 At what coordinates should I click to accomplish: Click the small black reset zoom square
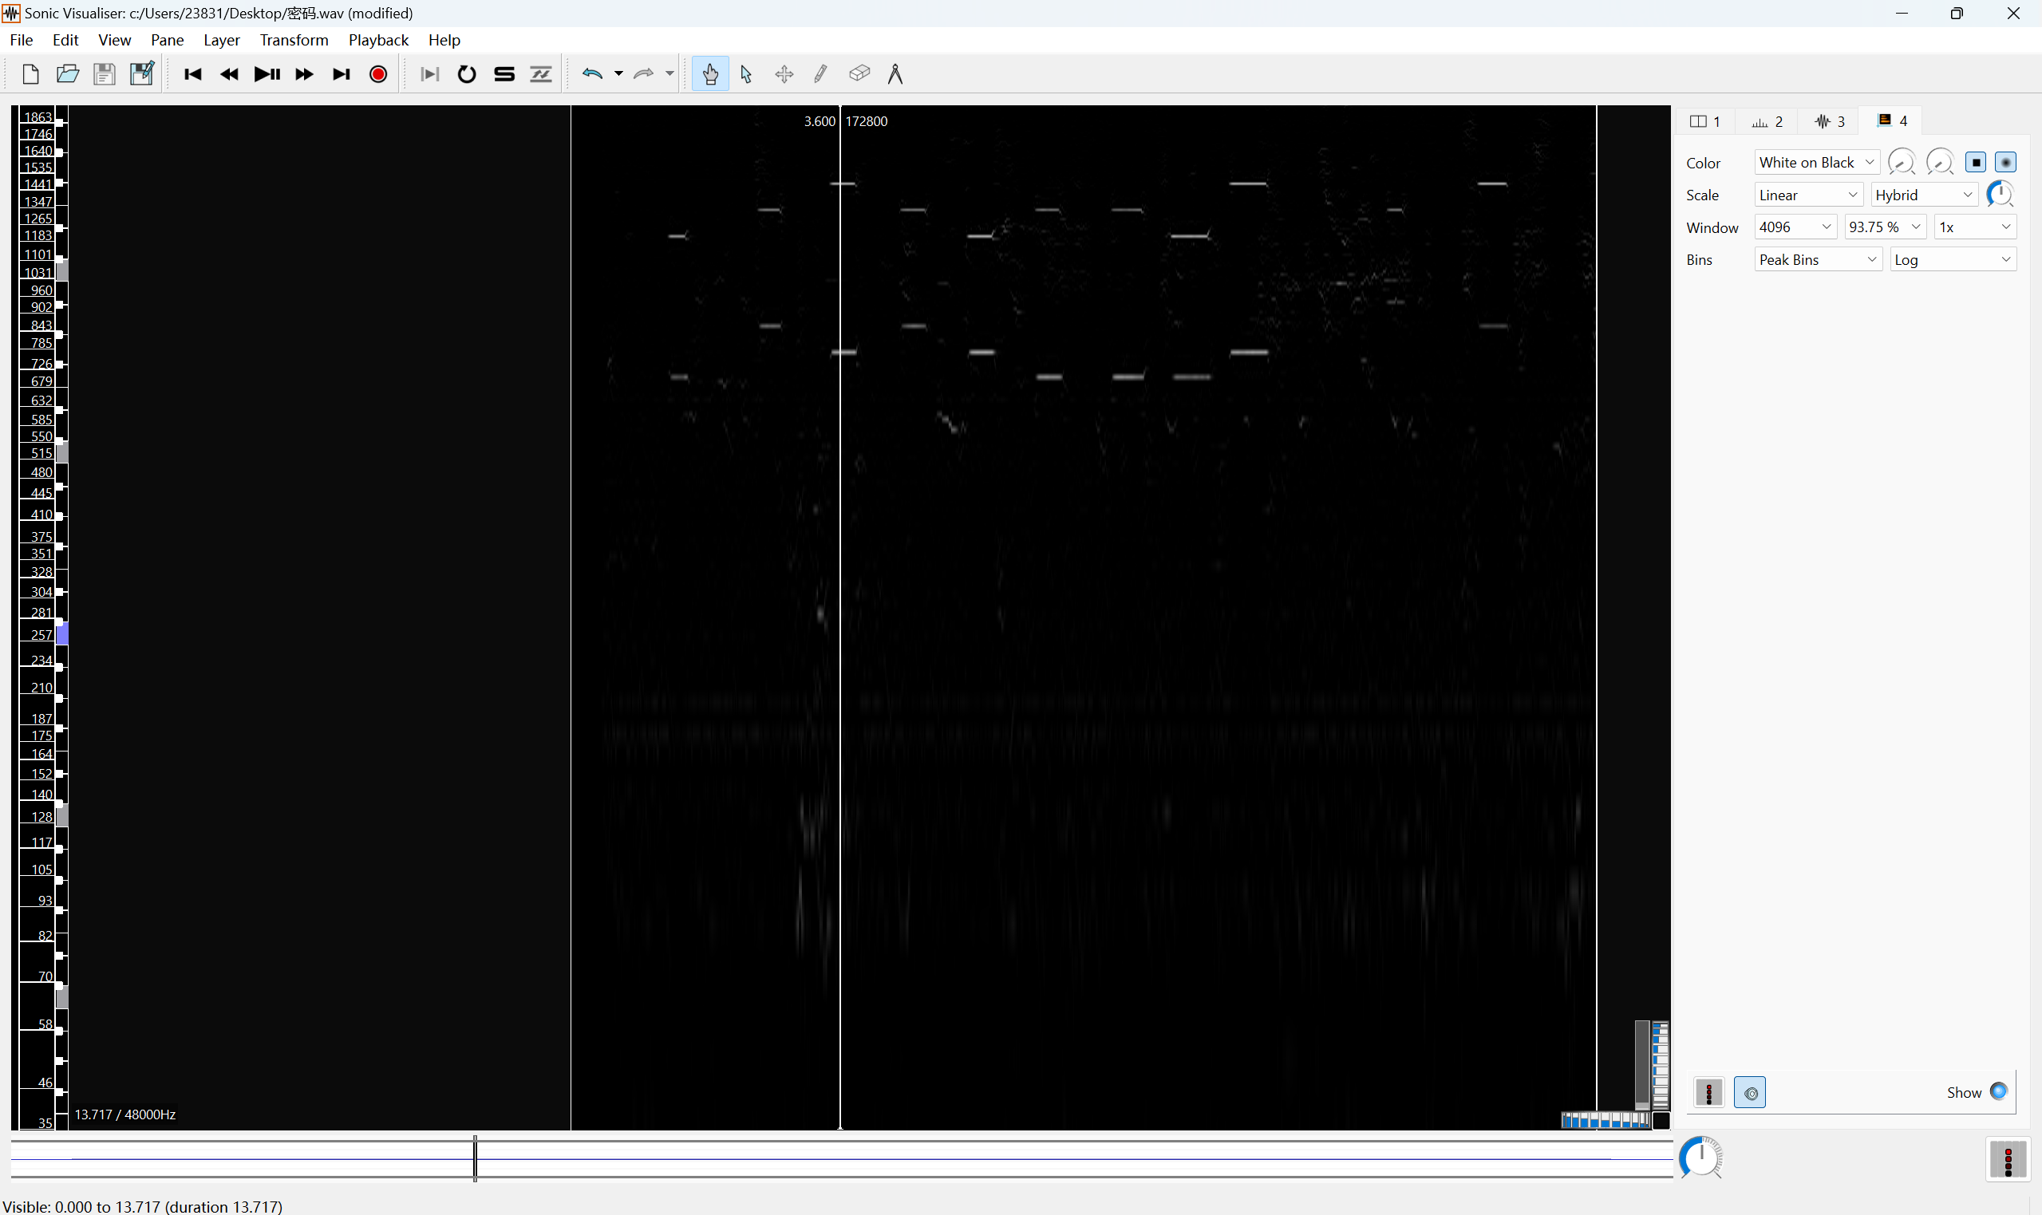[1661, 1120]
